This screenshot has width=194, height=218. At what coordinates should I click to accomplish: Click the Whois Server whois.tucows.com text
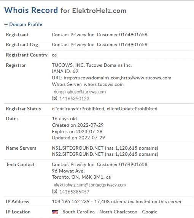click(x=88, y=84)
